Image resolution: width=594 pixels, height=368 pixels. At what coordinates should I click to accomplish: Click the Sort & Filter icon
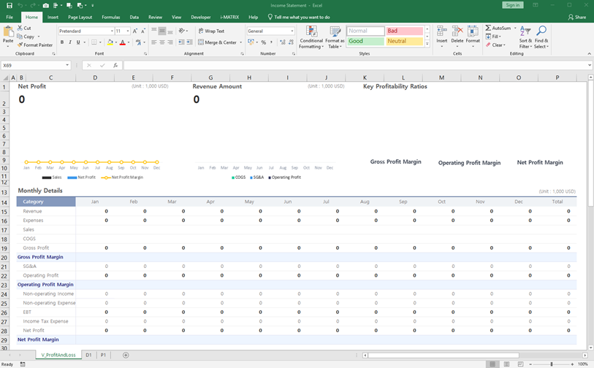(x=525, y=31)
